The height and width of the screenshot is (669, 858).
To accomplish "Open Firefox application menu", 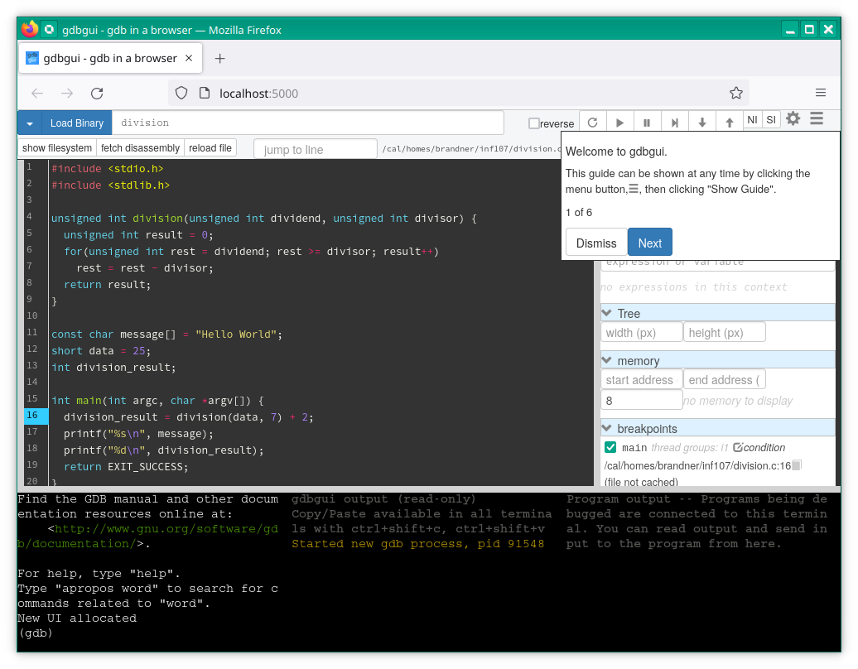I will coord(820,93).
